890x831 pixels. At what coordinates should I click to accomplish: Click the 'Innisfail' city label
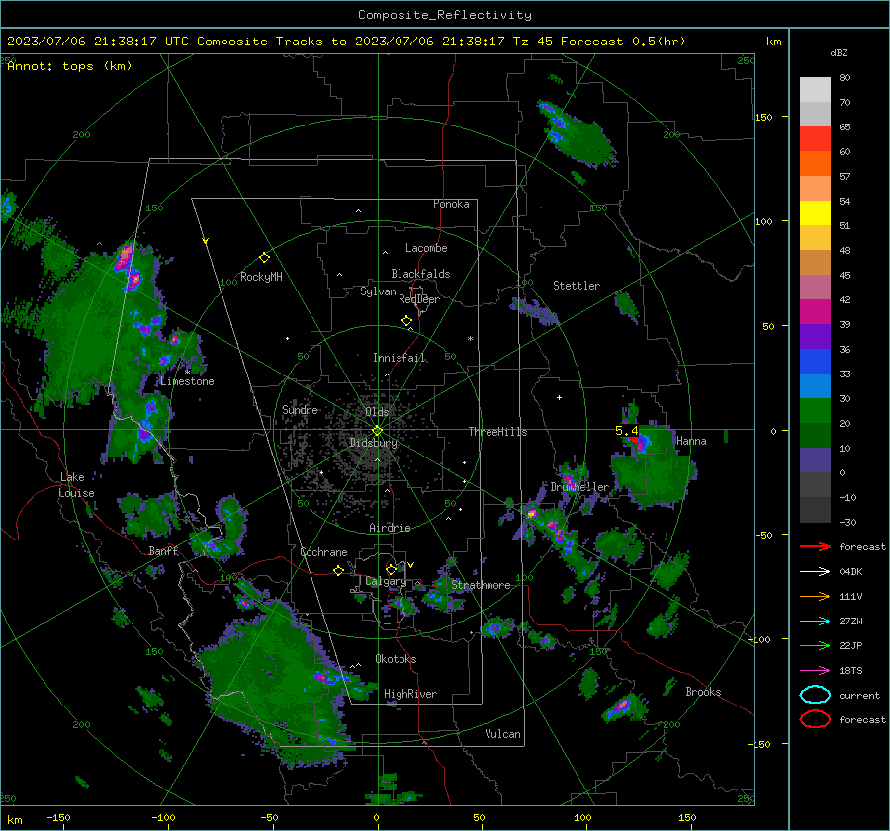400,358
